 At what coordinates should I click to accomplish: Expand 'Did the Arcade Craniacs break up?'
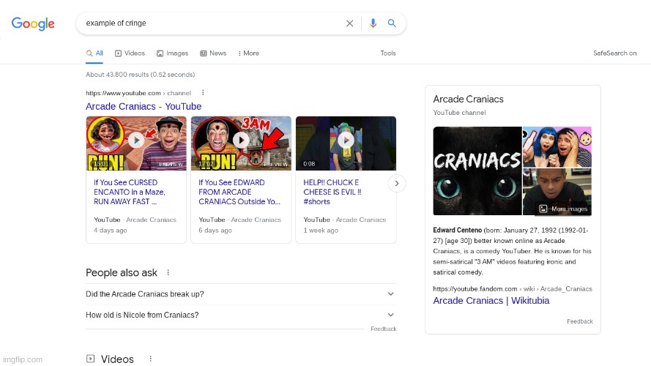[x=241, y=294]
